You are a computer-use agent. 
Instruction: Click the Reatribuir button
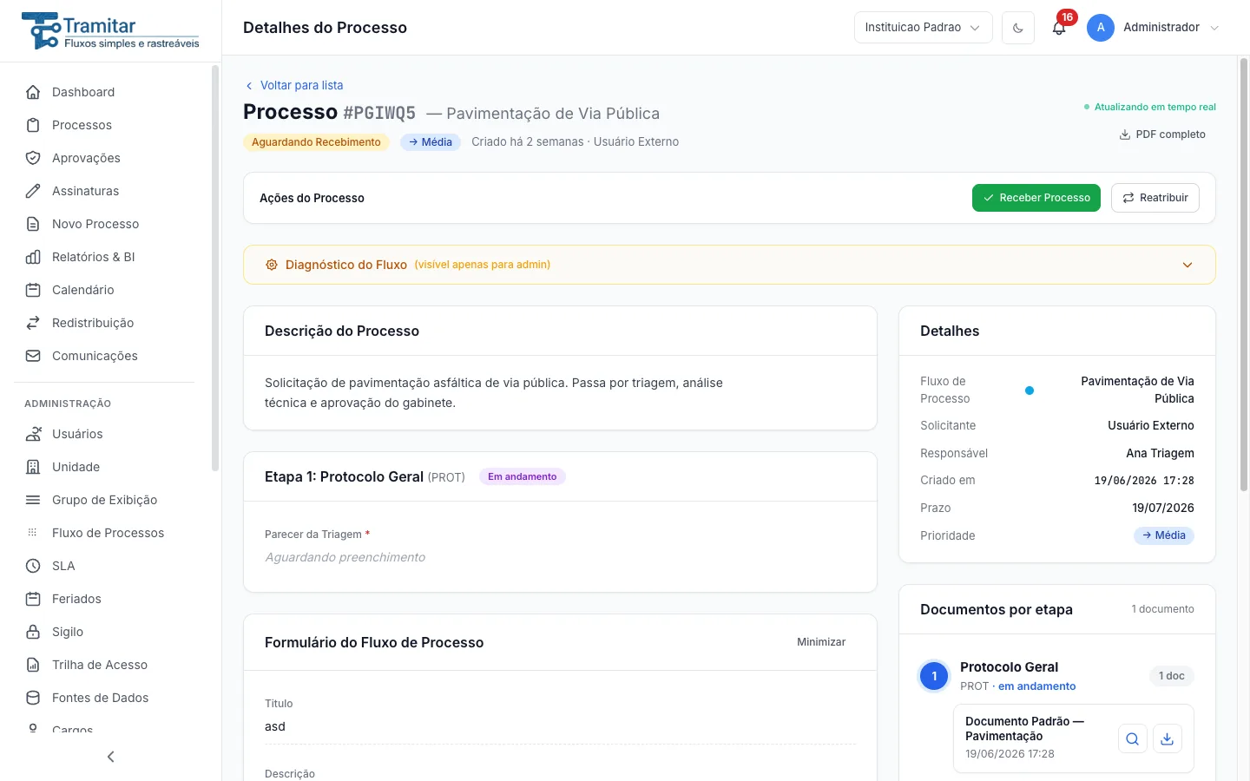pyautogui.click(x=1155, y=198)
